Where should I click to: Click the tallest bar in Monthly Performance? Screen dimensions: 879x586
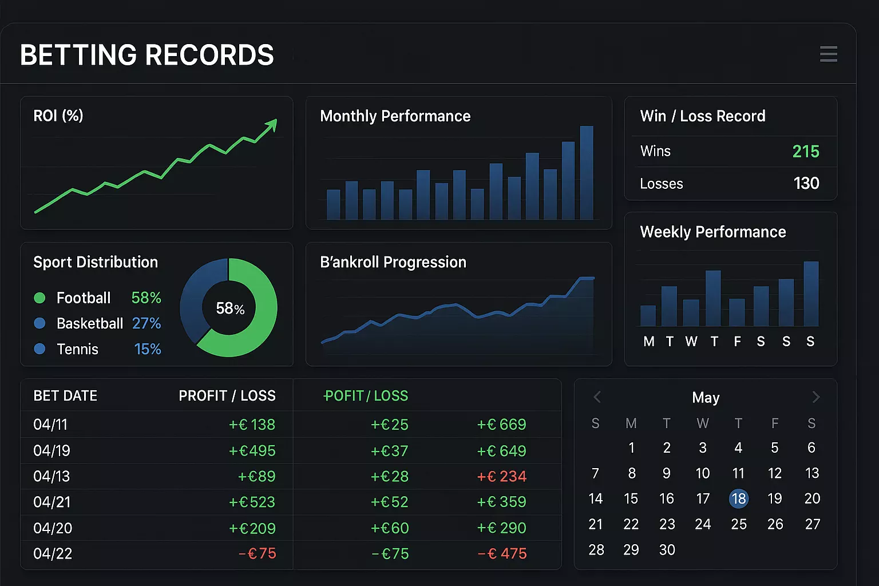587,172
